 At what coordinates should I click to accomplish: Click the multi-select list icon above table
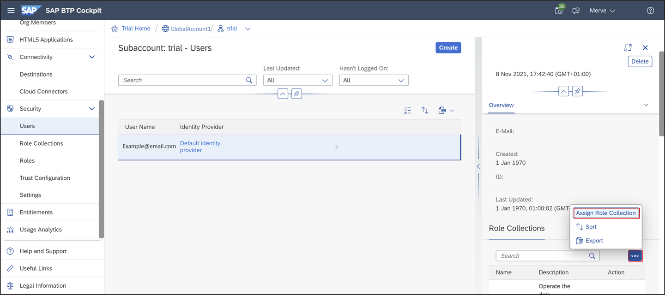[407, 111]
